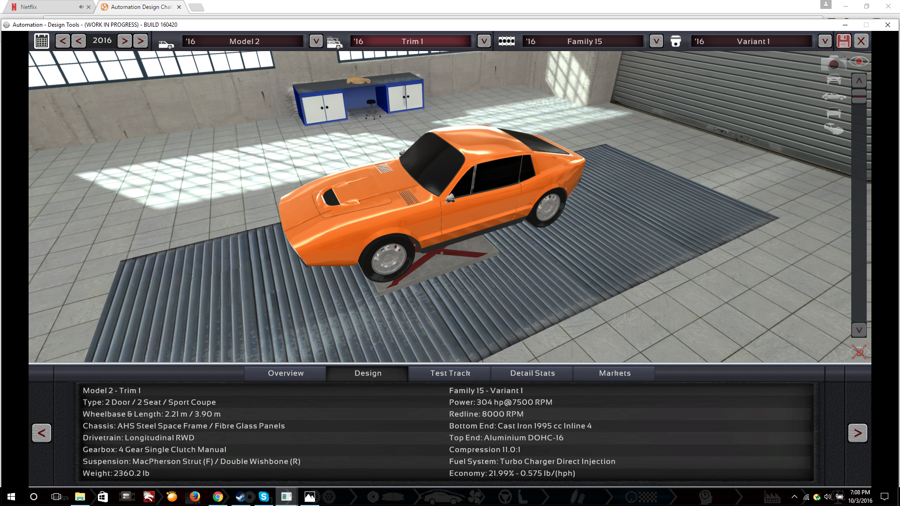
Task: Click the Family 15 name field
Action: pyautogui.click(x=584, y=41)
